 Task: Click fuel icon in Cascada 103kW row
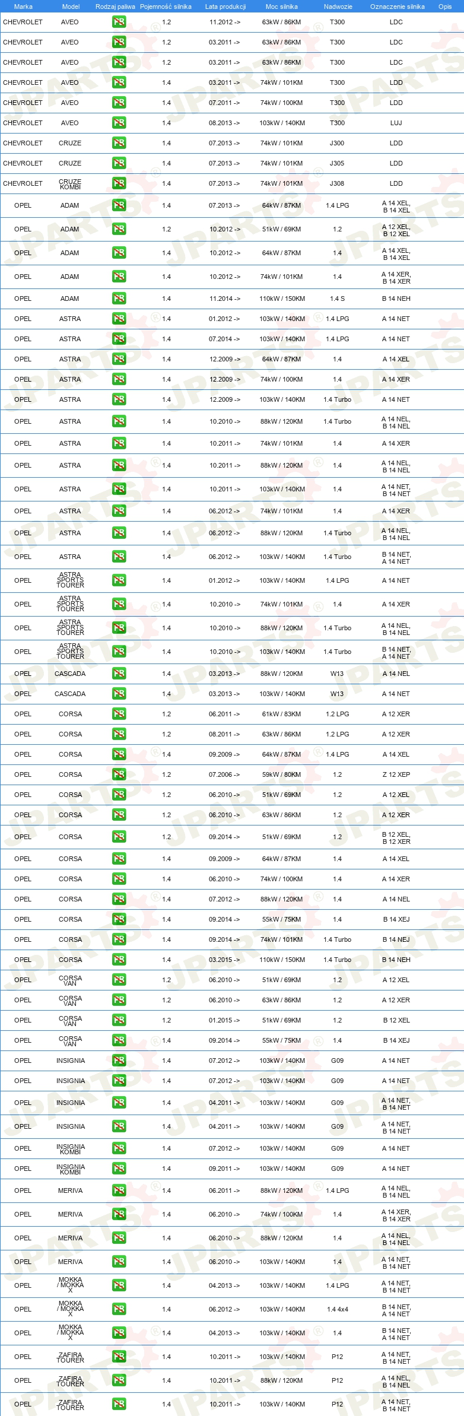[119, 694]
